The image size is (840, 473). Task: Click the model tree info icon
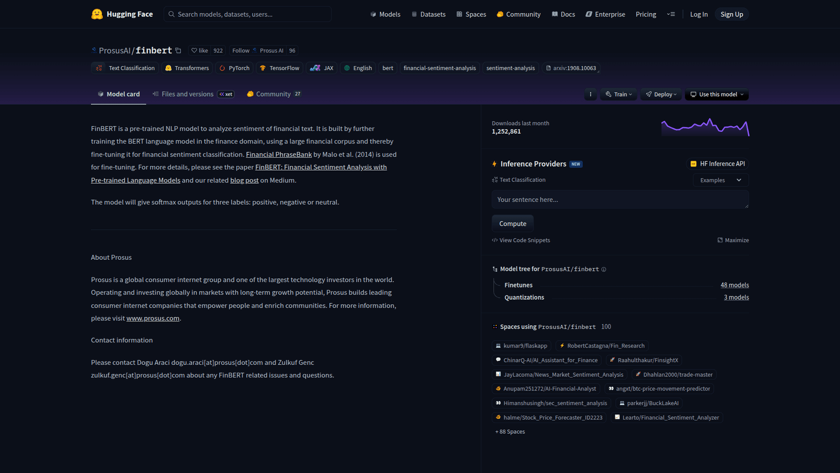(604, 270)
